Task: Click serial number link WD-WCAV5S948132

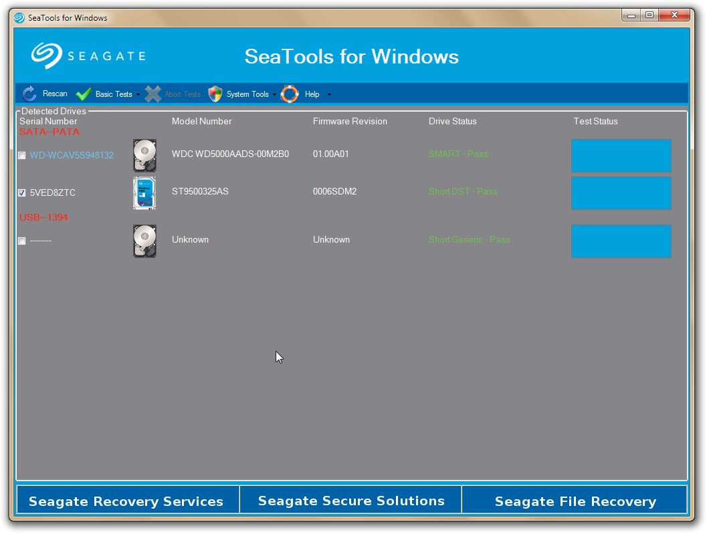Action: click(72, 155)
